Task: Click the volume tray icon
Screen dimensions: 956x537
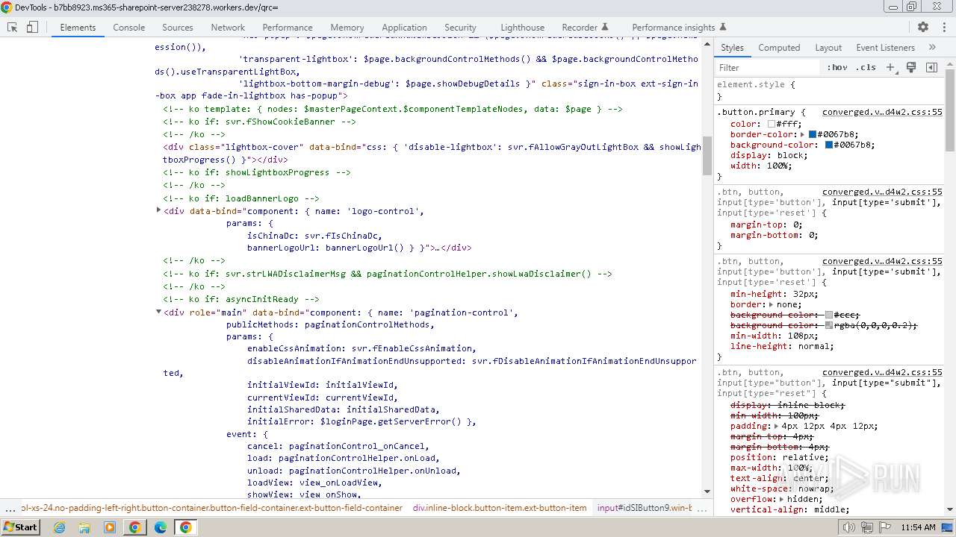Action: click(x=848, y=527)
